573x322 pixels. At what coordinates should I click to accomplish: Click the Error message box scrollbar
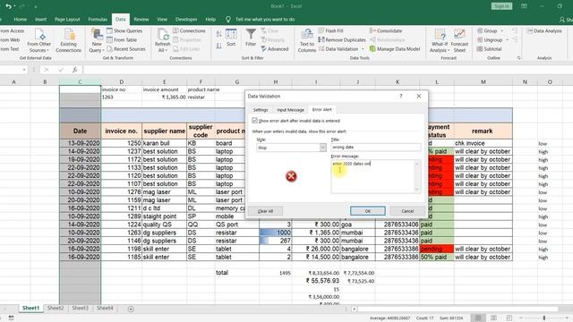pyautogui.click(x=417, y=176)
